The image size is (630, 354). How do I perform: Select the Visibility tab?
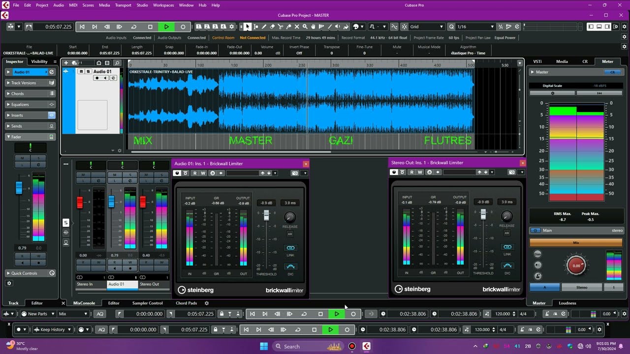click(x=39, y=61)
